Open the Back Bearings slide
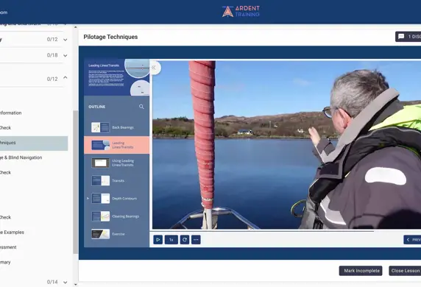 pyautogui.click(x=116, y=127)
